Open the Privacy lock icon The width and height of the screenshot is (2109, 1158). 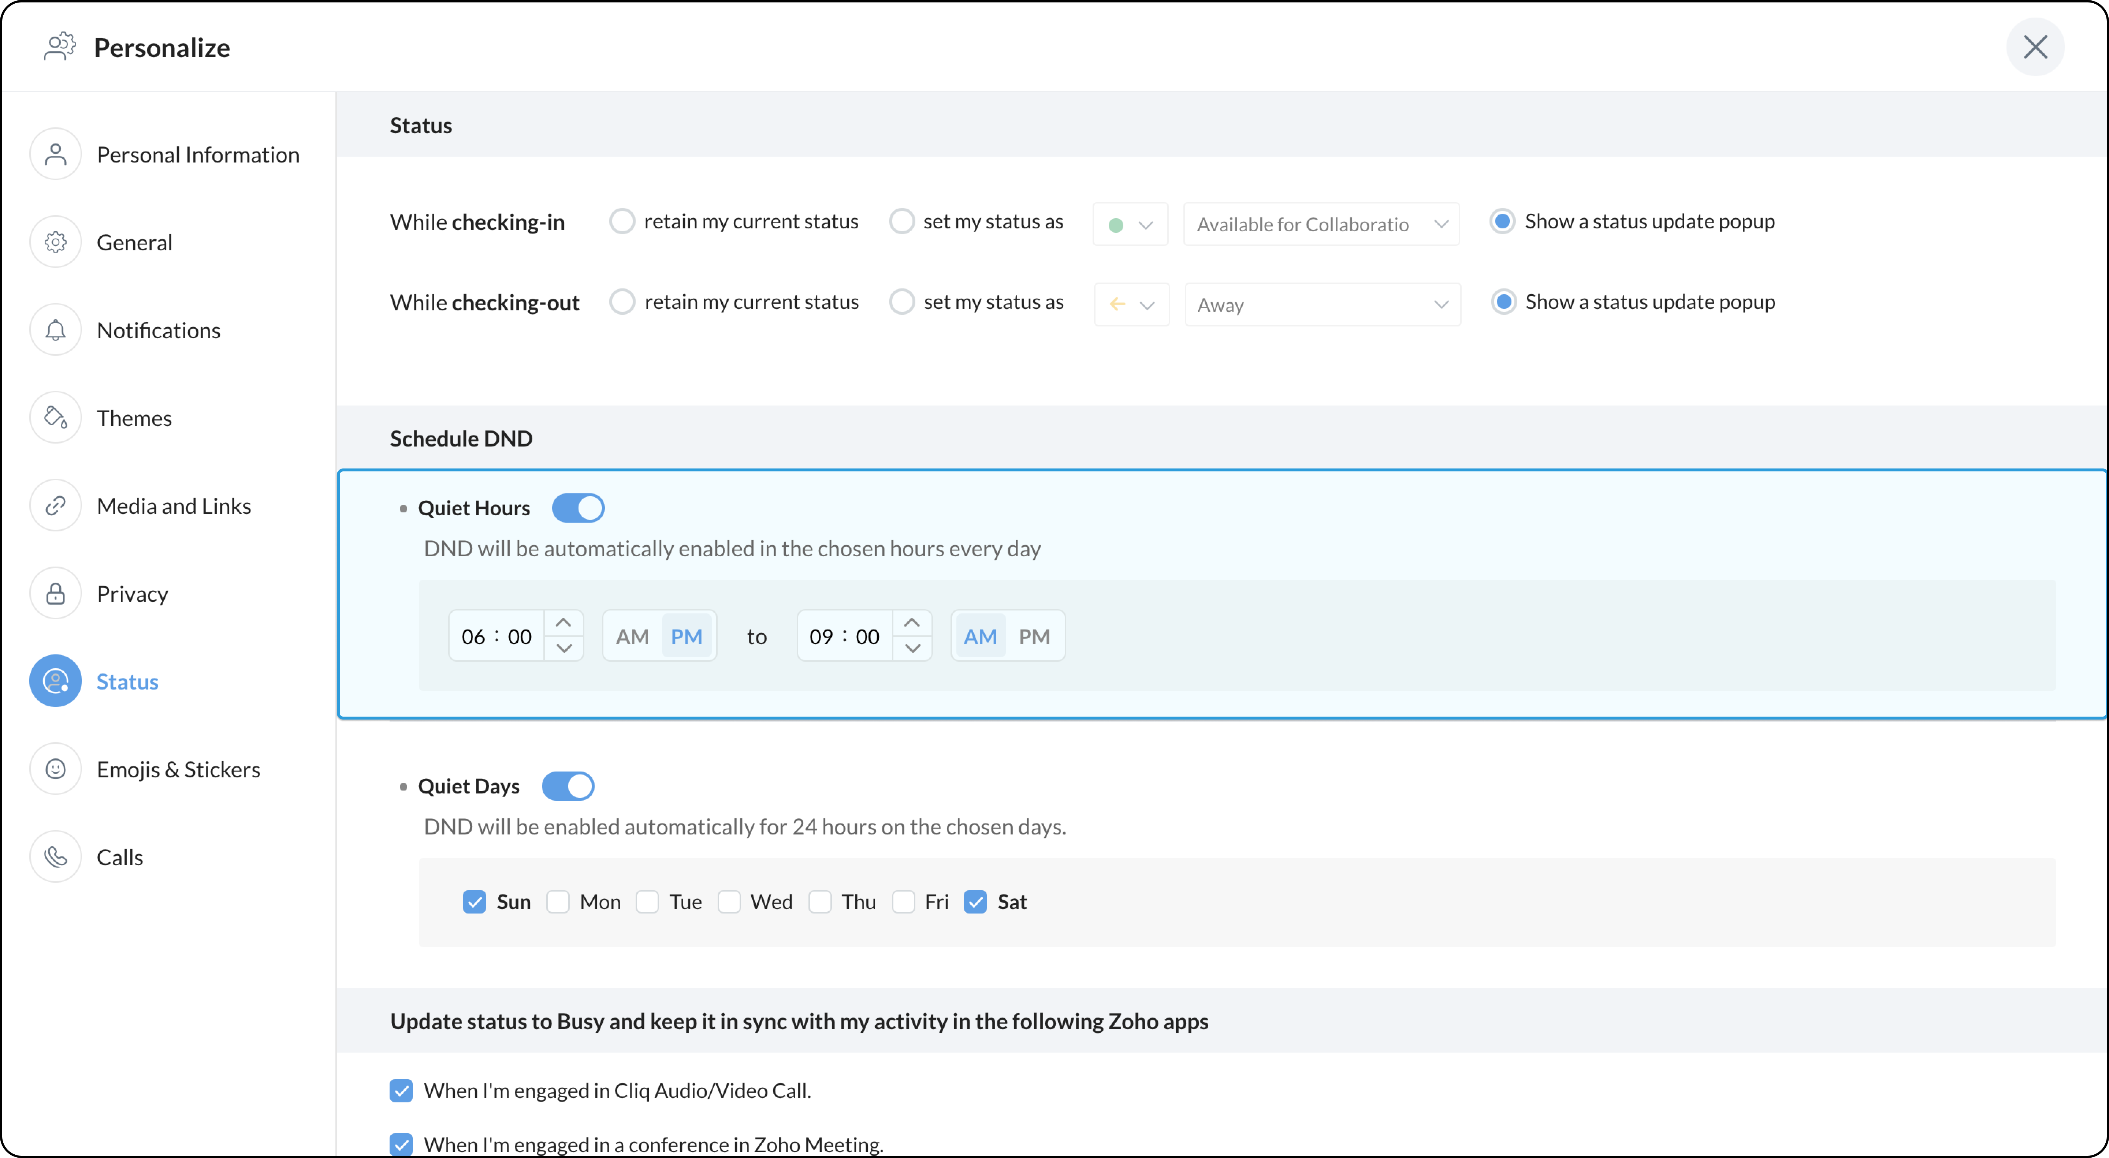(x=56, y=593)
